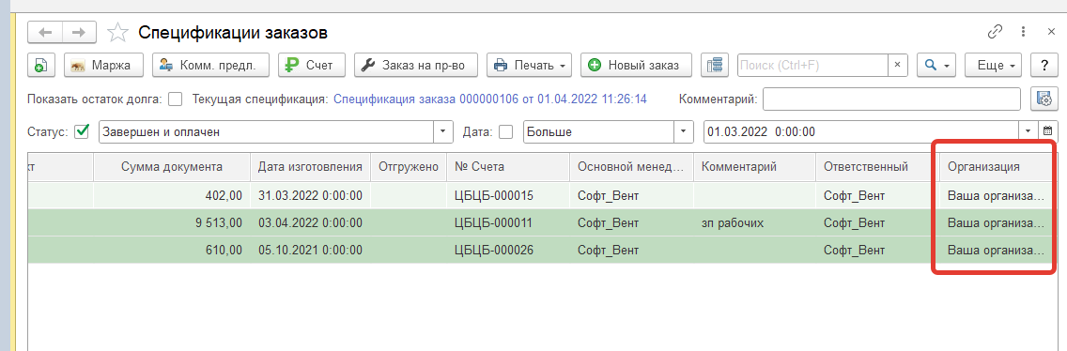Click the Основной менед... column header
The height and width of the screenshot is (351, 1067).
[631, 167]
